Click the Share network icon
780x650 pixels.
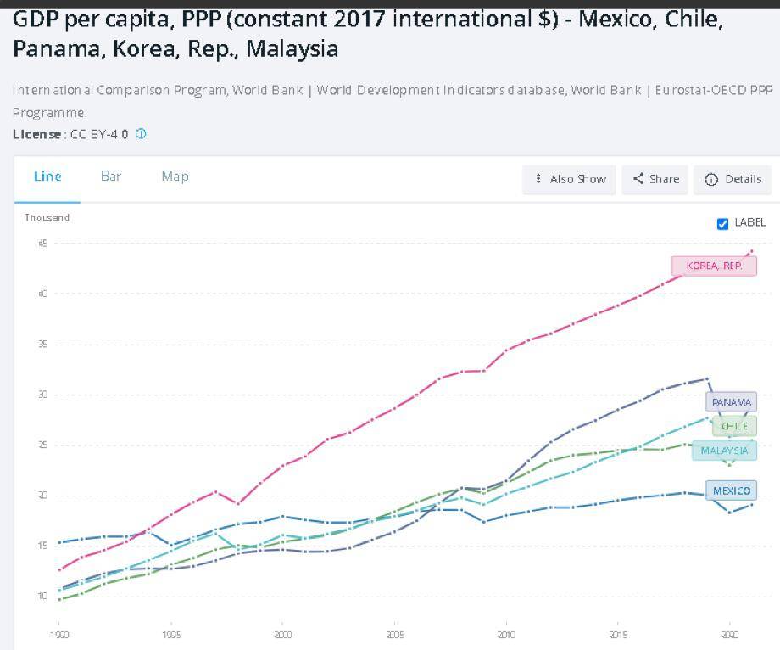coord(638,179)
